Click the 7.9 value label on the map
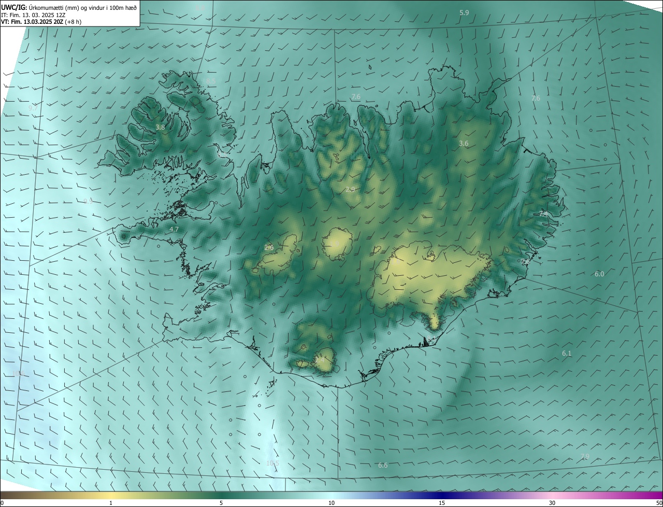Image resolution: width=663 pixels, height=507 pixels. pyautogui.click(x=585, y=457)
